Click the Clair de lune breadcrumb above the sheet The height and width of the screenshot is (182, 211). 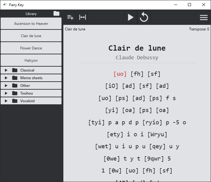[75, 29]
